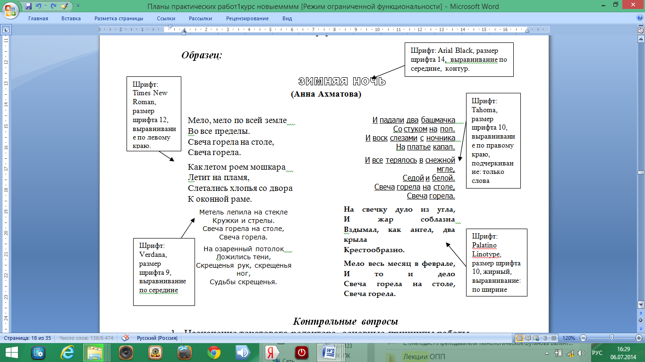Click the zoom out minus button
This screenshot has height=362, width=645.
pos(583,338)
